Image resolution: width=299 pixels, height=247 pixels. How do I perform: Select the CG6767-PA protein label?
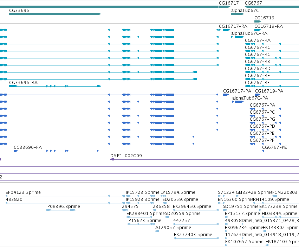(262, 105)
